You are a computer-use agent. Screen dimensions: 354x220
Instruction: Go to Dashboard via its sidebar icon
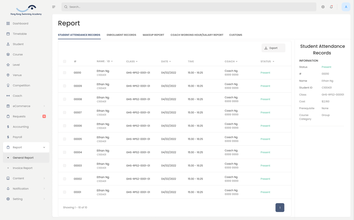point(8,23)
